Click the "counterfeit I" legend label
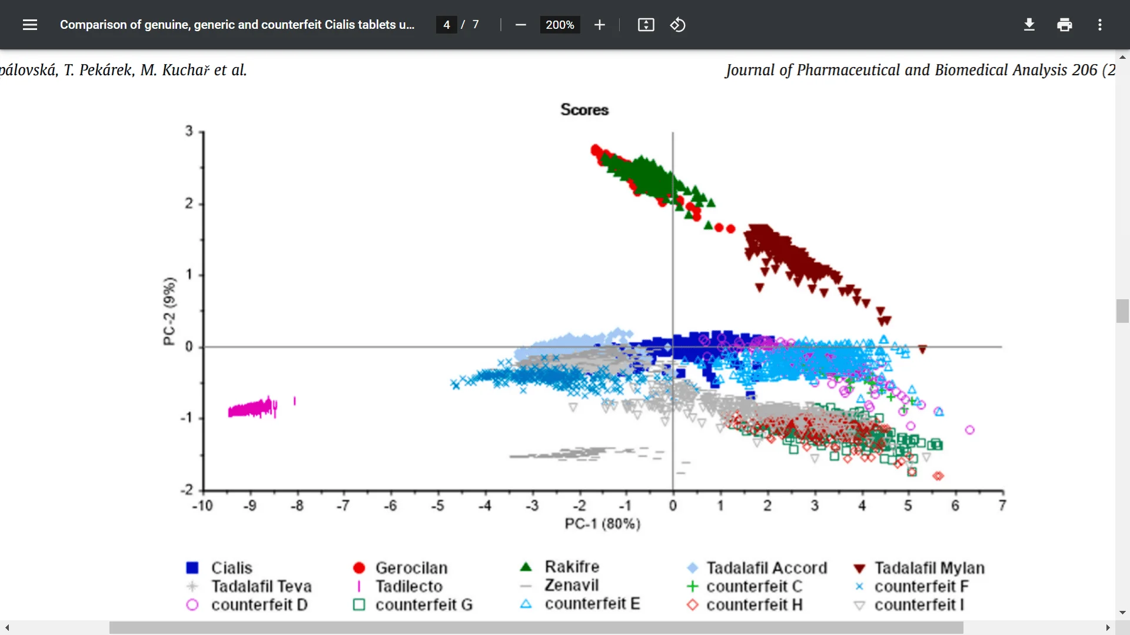This screenshot has width=1130, height=635. tap(919, 604)
